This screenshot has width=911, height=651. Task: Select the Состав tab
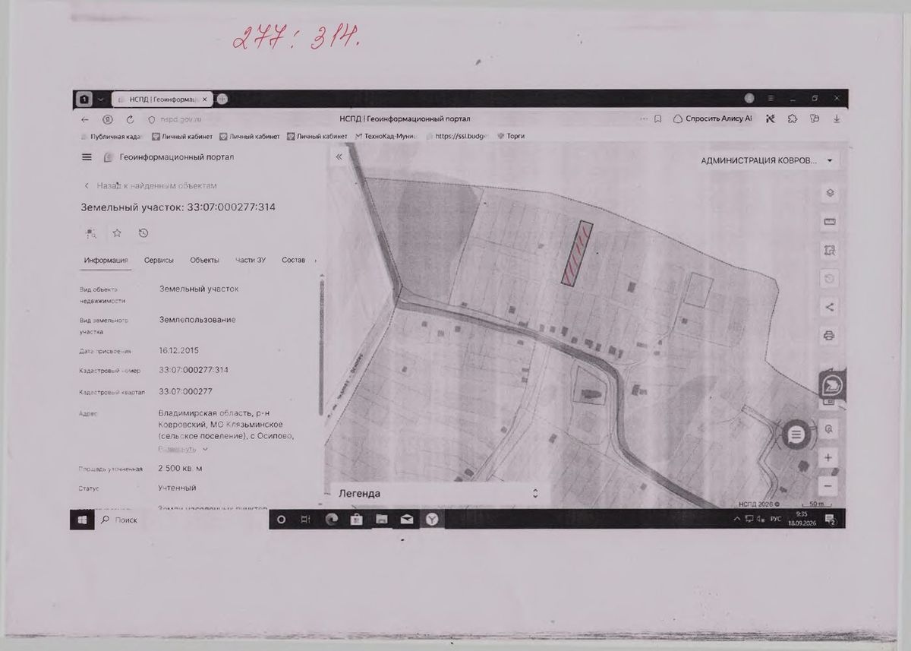(293, 260)
